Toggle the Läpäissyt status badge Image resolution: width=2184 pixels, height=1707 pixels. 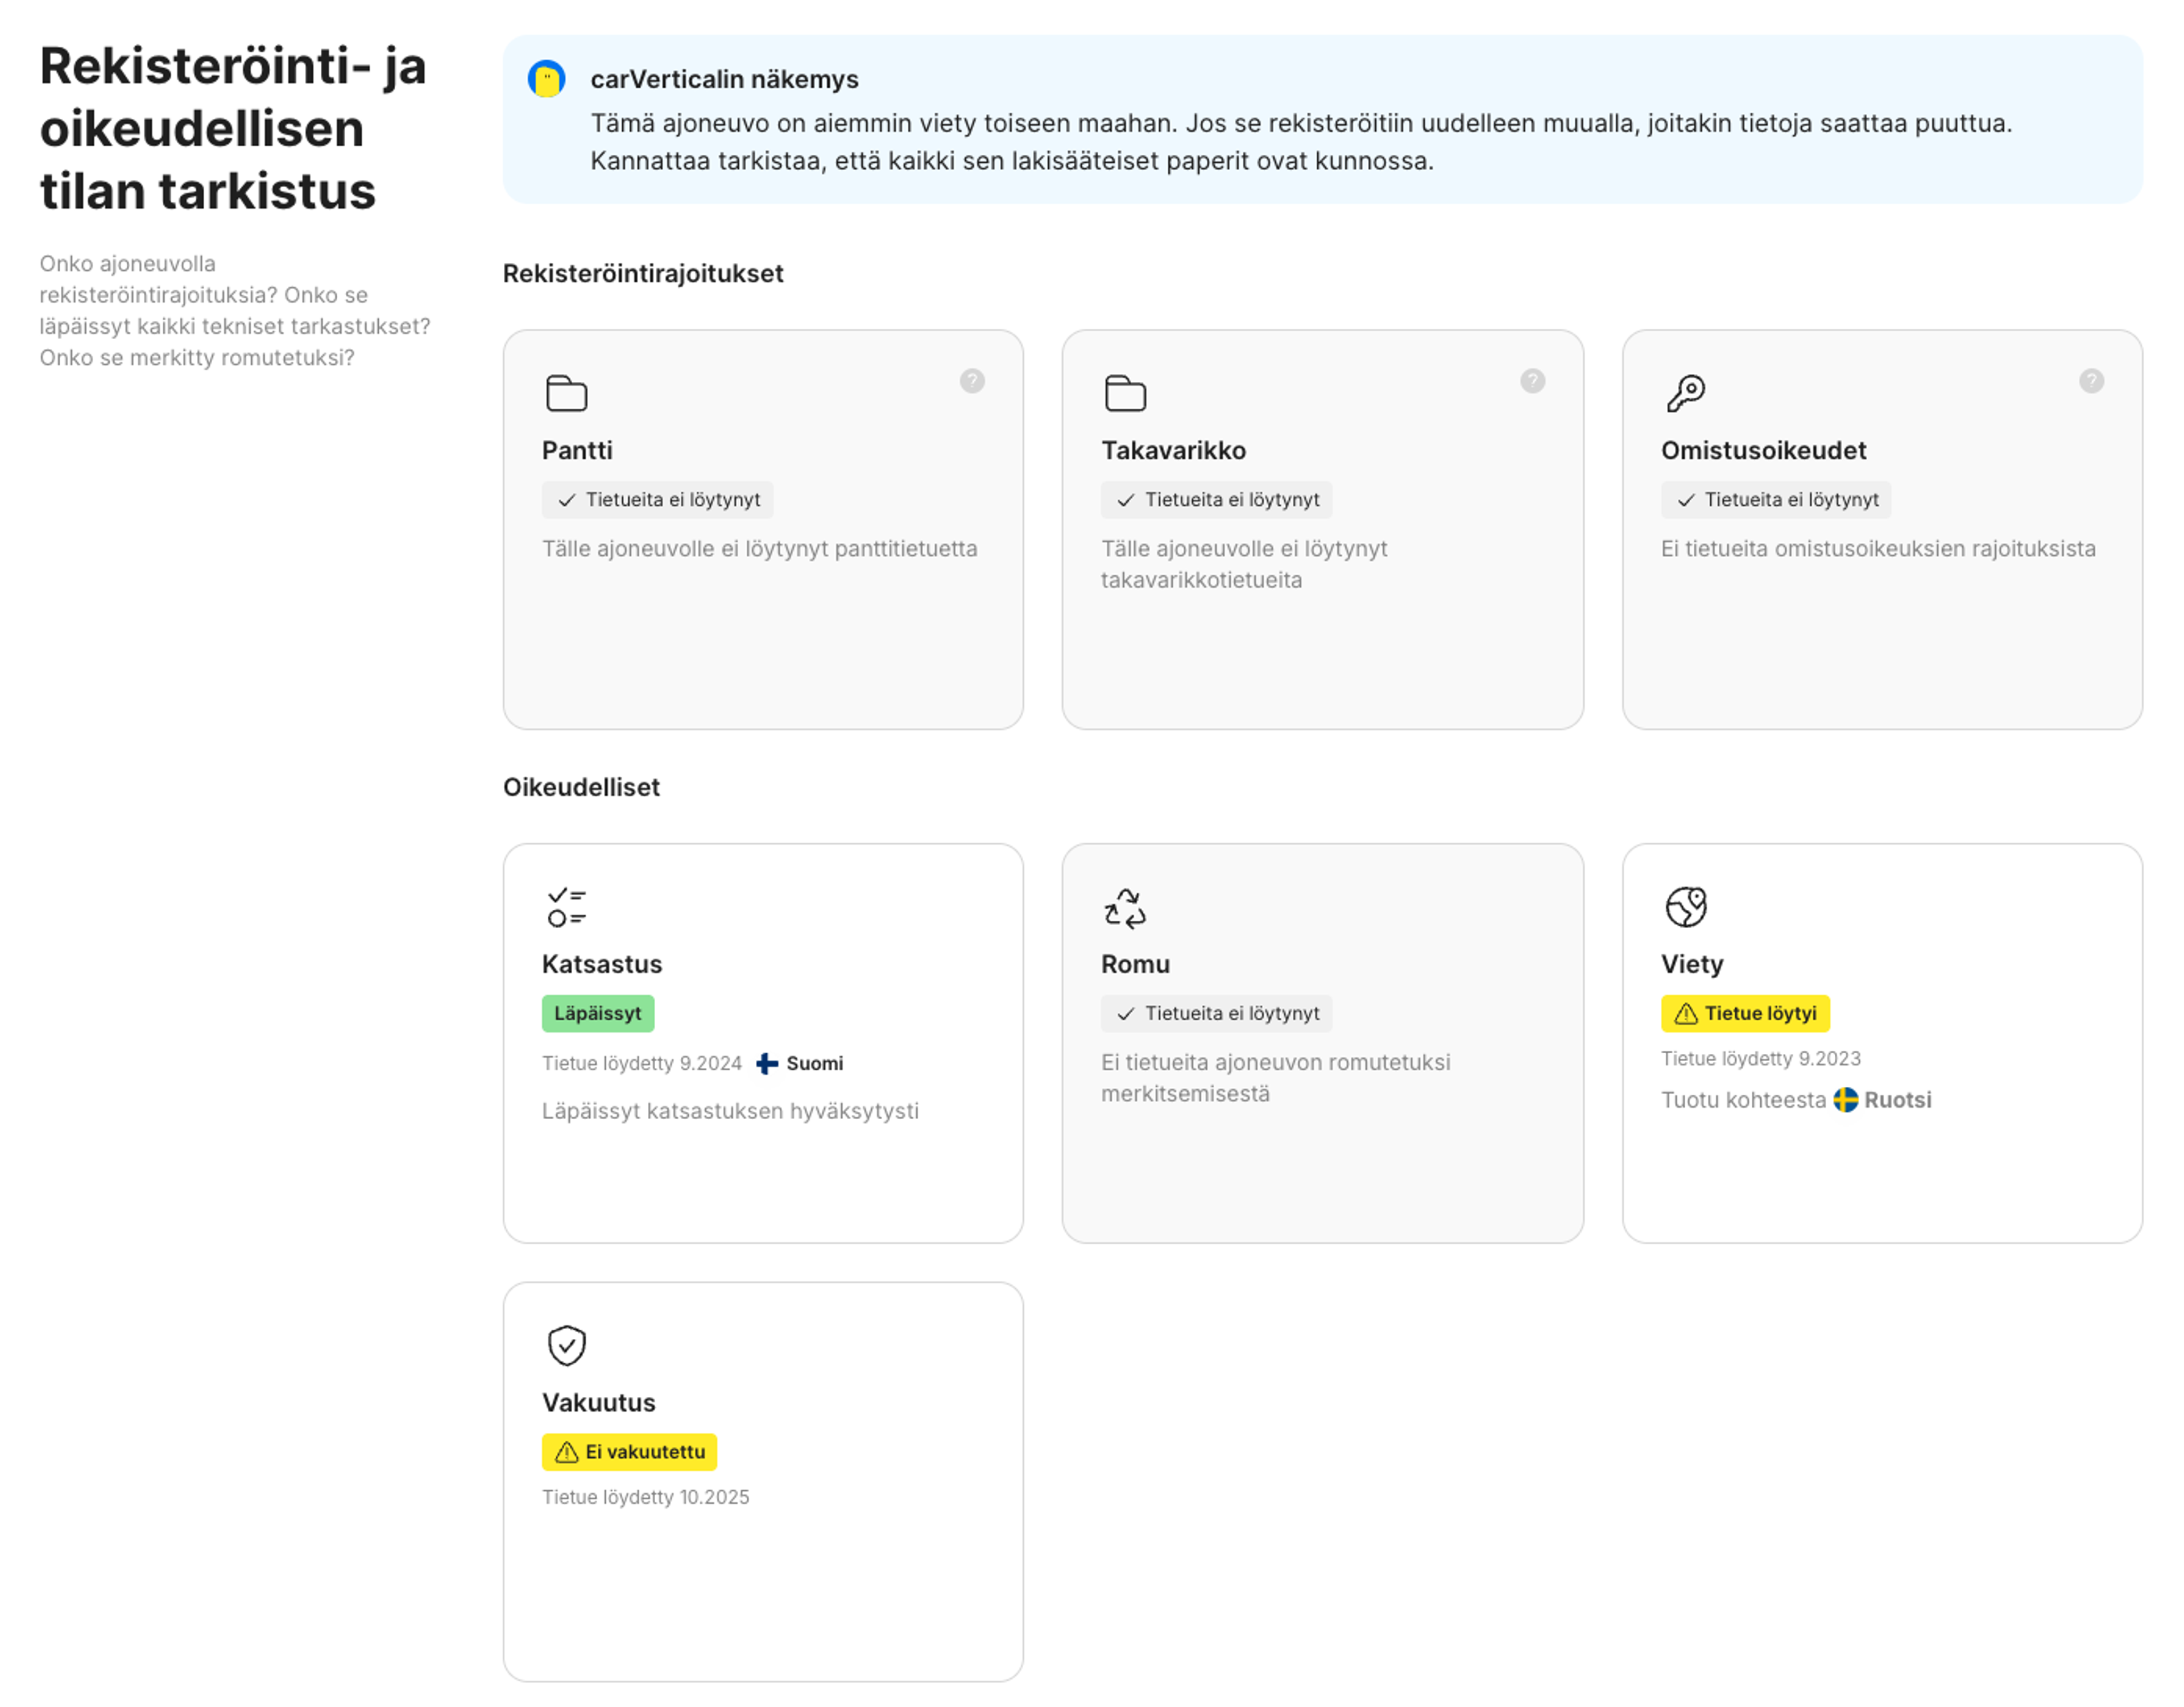pyautogui.click(x=598, y=1013)
